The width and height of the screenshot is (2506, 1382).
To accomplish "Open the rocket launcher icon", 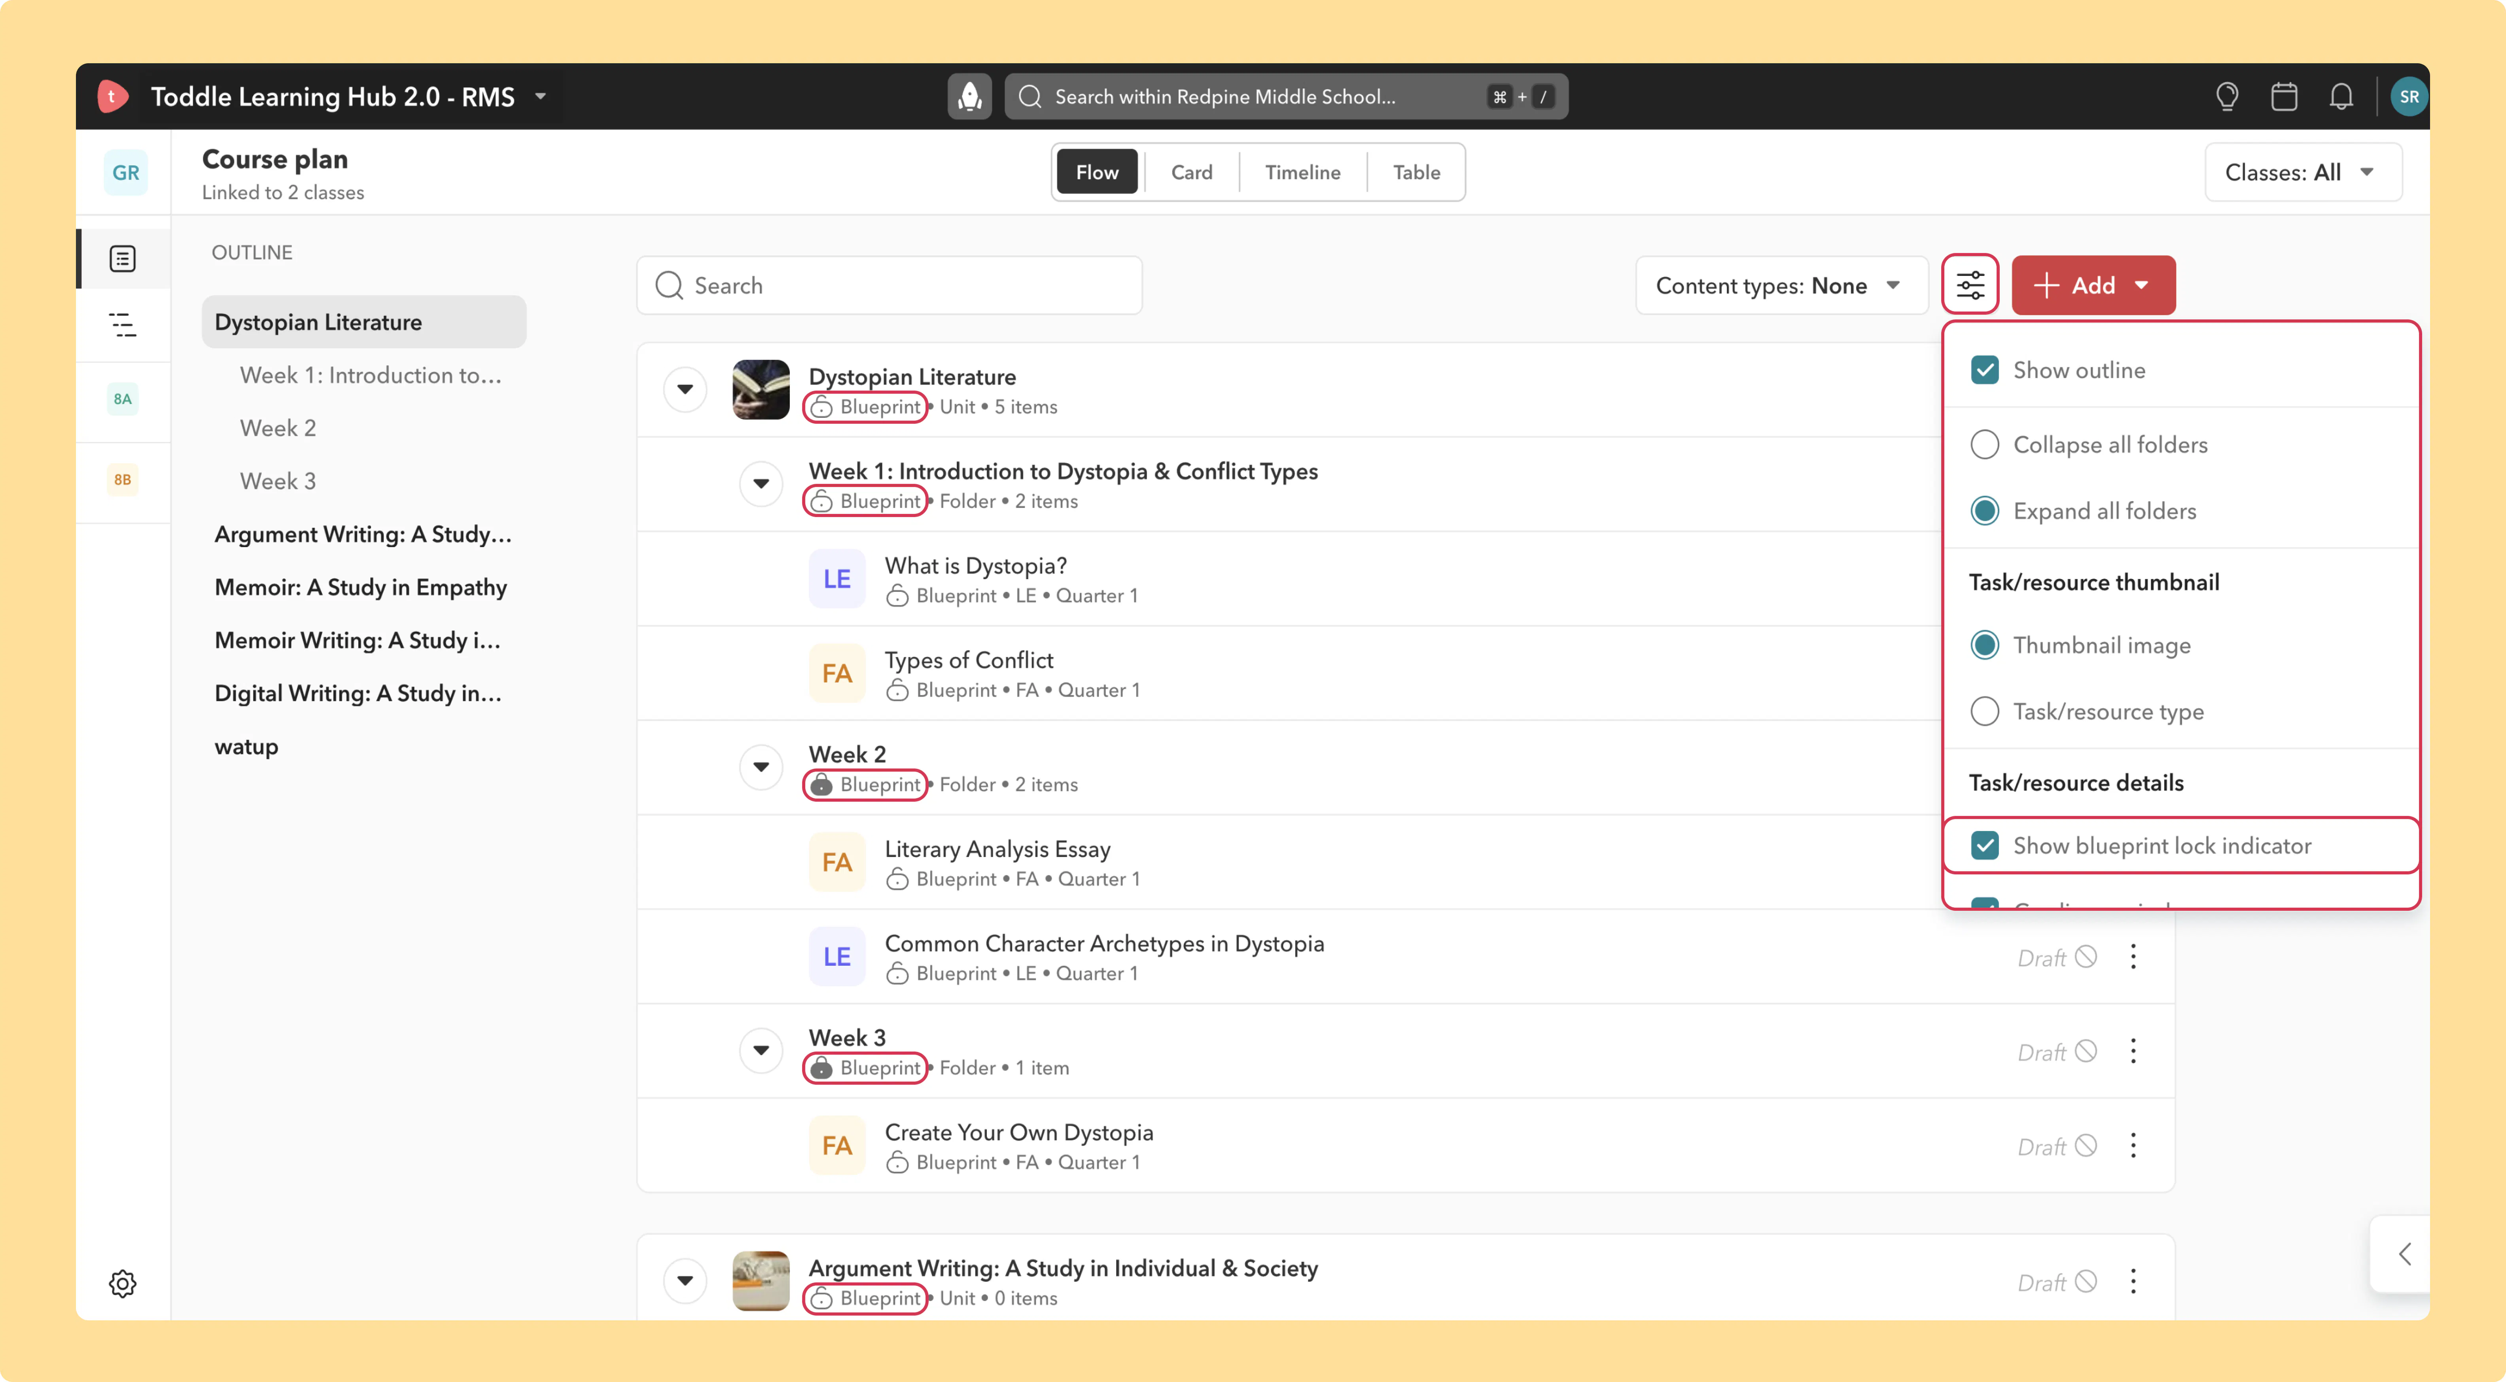I will (x=969, y=96).
